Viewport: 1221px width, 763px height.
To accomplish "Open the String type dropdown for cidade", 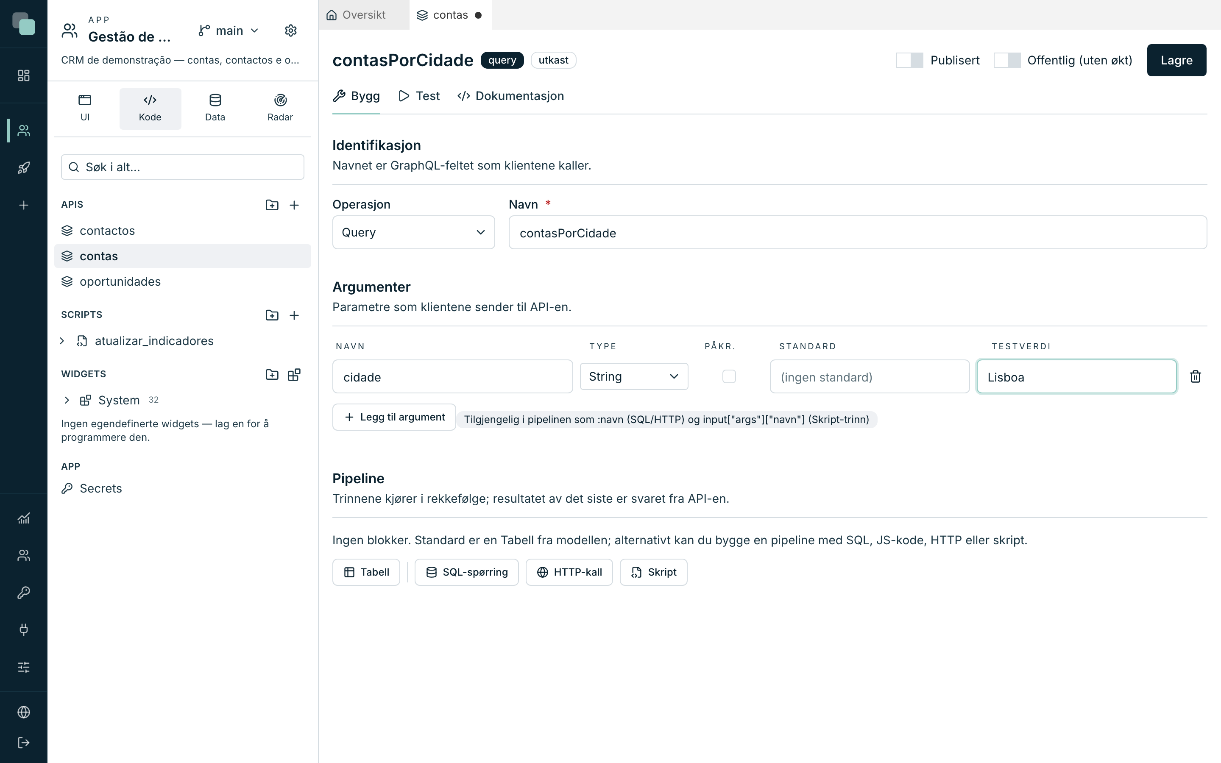I will pyautogui.click(x=634, y=376).
